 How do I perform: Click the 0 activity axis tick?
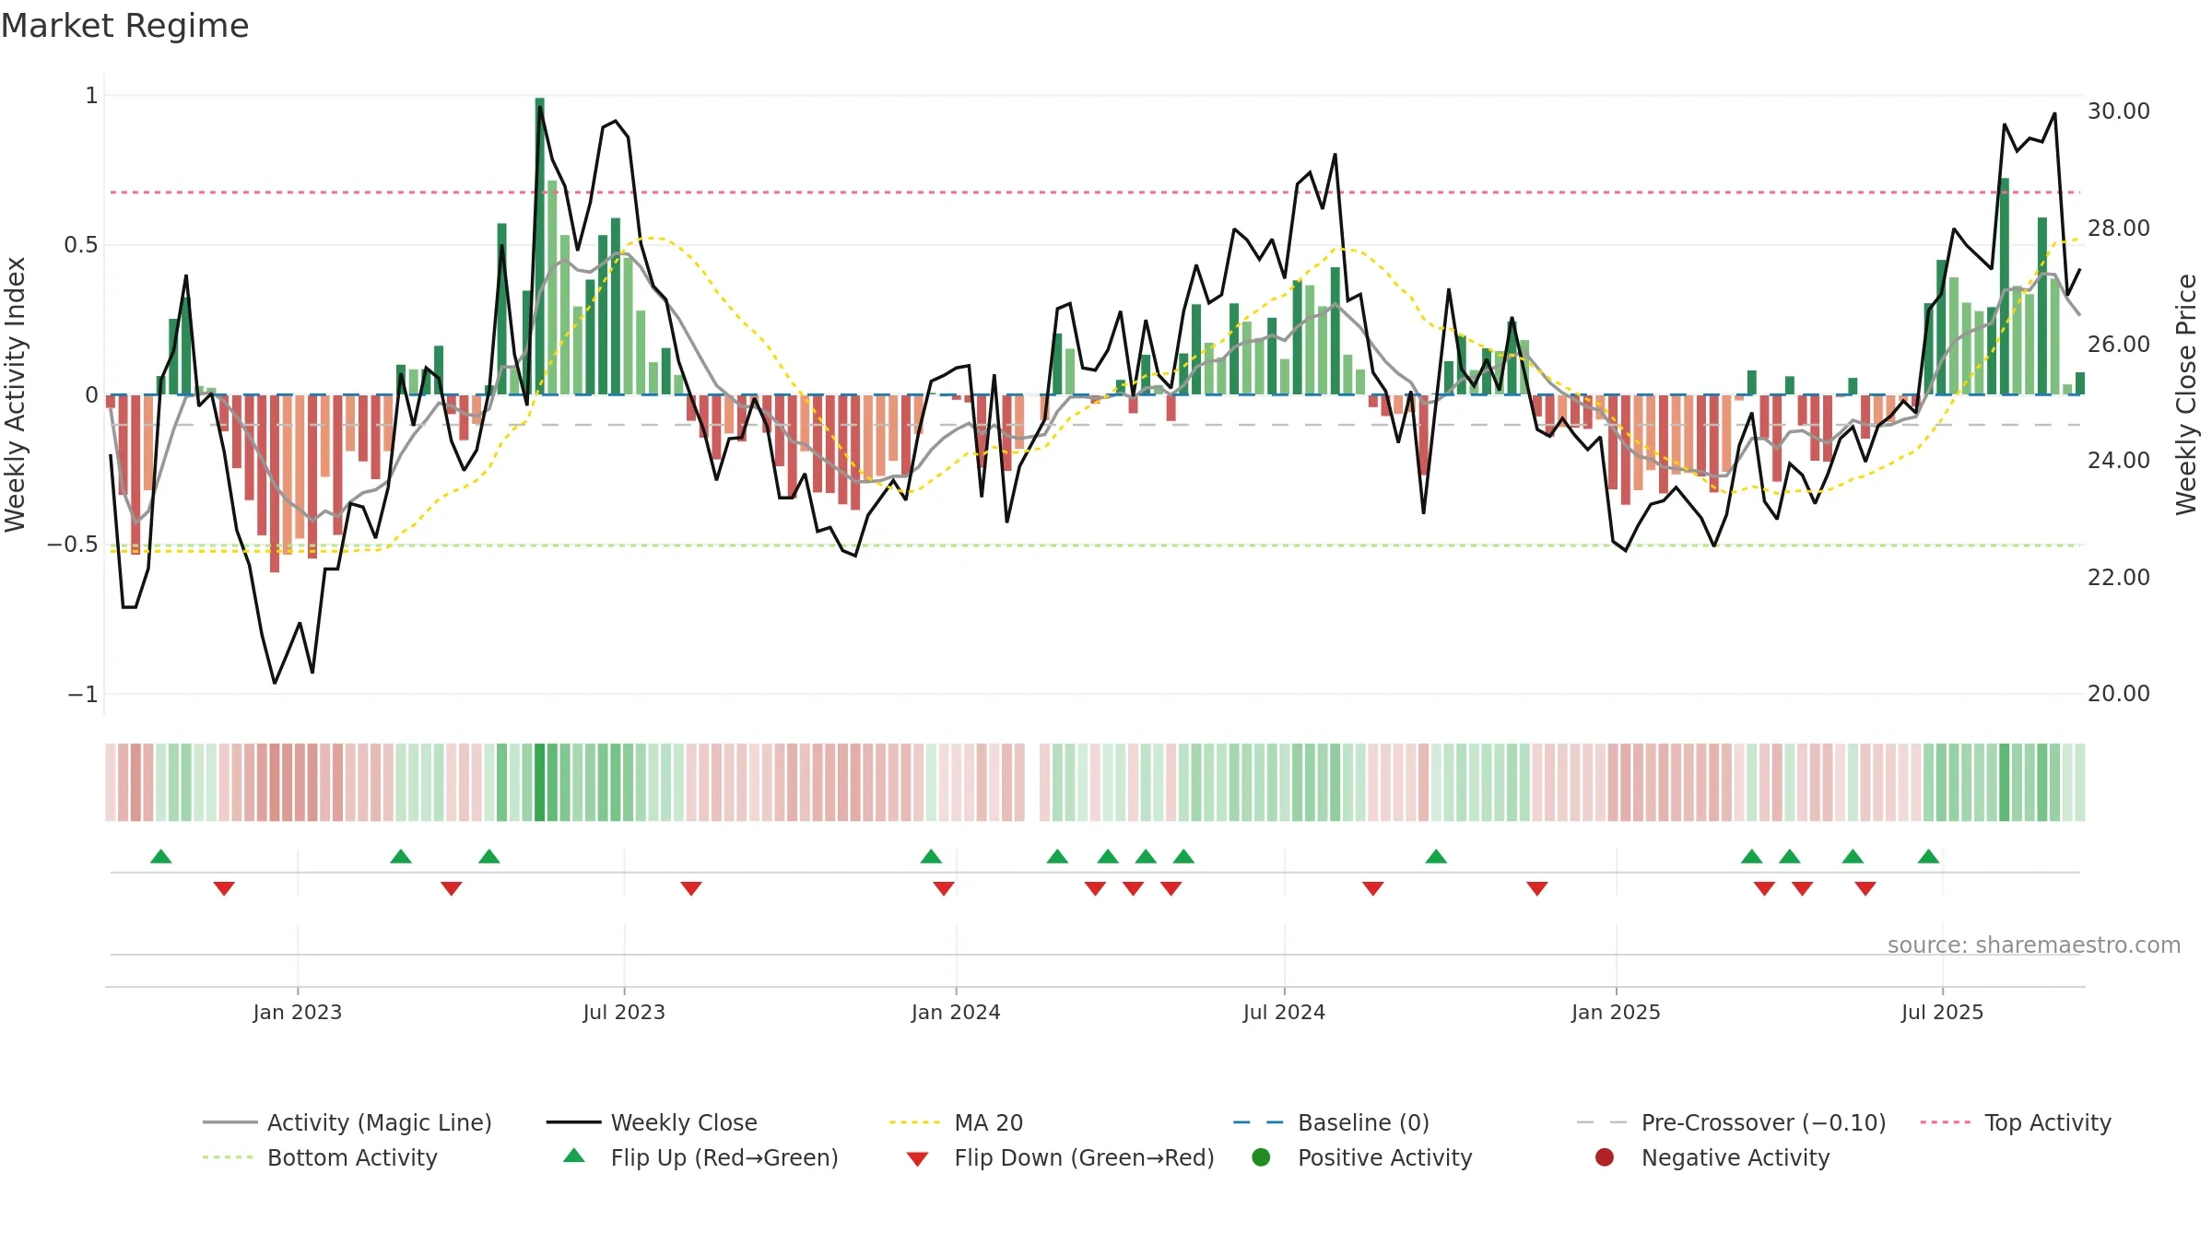coord(91,394)
